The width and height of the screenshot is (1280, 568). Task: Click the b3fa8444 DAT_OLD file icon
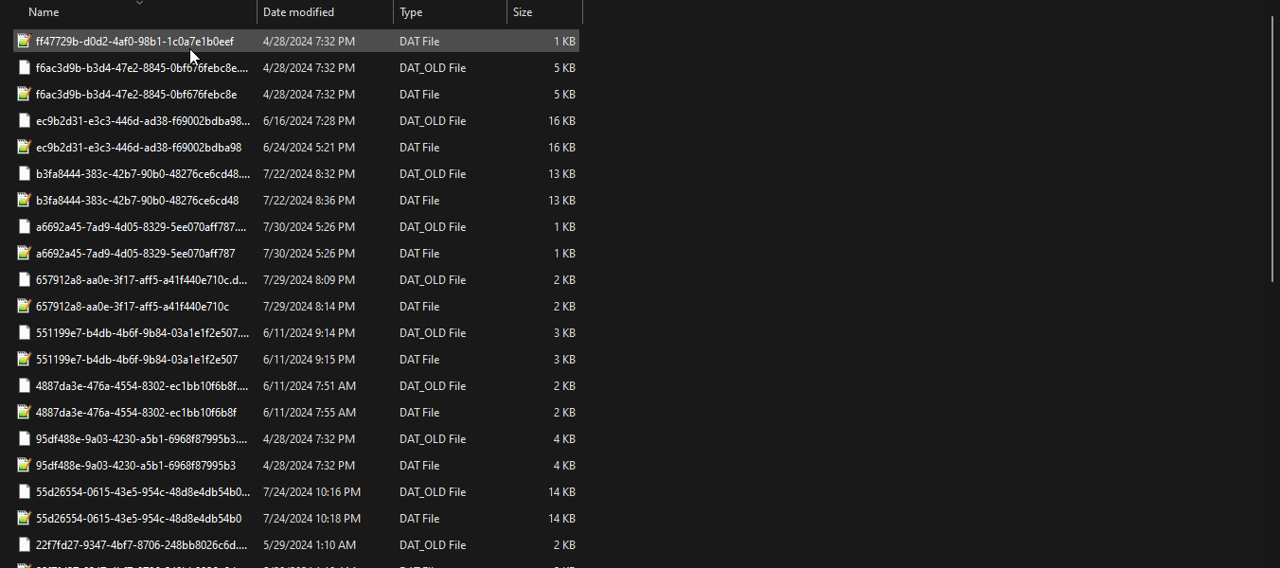(24, 173)
